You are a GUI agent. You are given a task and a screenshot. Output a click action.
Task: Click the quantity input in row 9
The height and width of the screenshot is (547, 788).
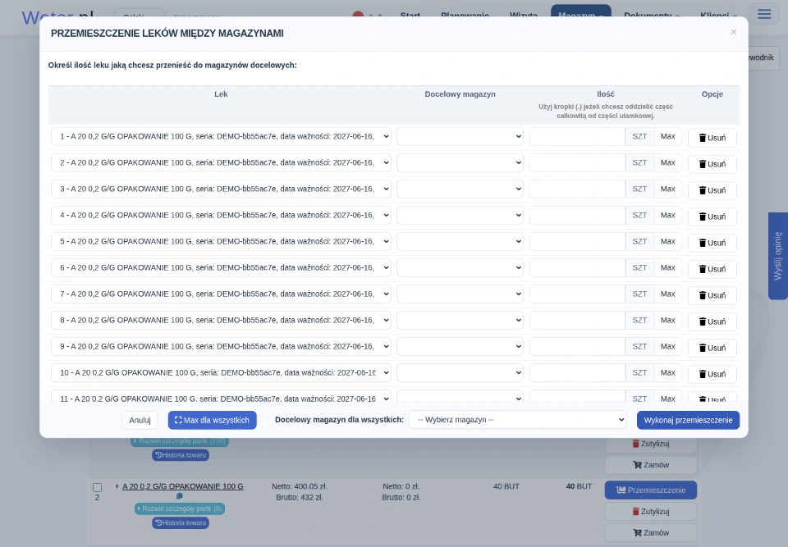point(577,347)
